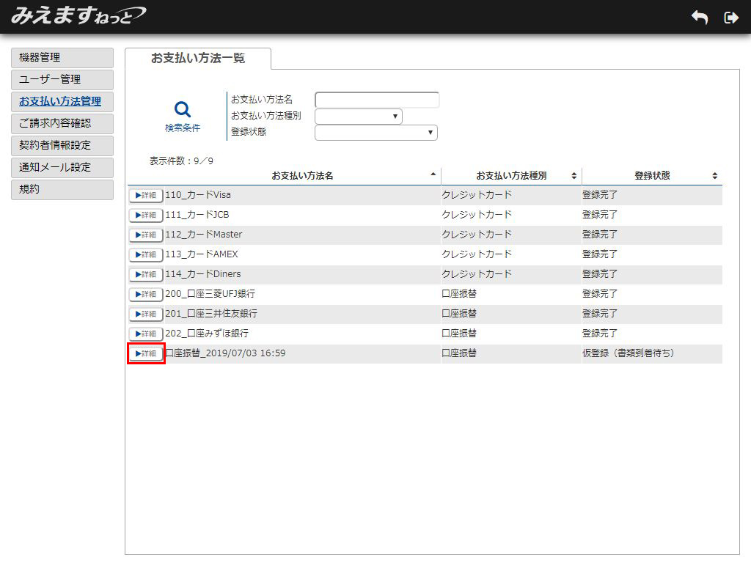Click the みえますねっと logo
Screen dimensions: 751x563
[x=78, y=15]
